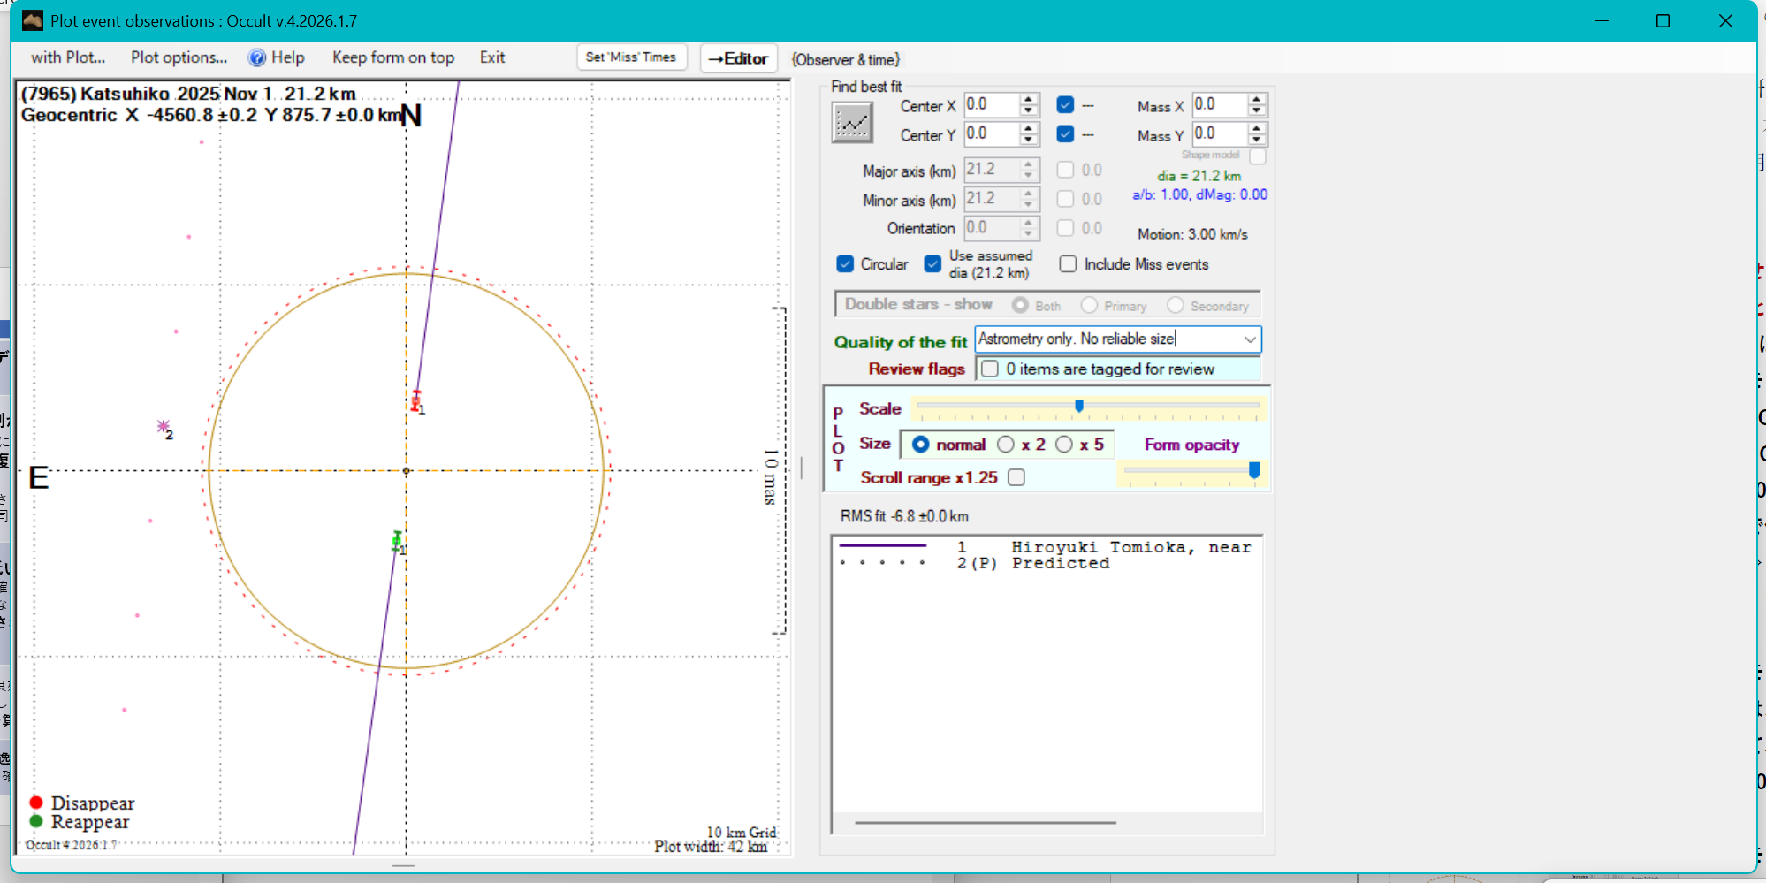
Task: Click the green Reappear event marker on plot
Action: click(x=397, y=540)
